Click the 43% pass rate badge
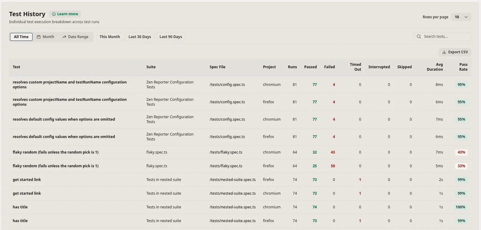 click(462, 152)
